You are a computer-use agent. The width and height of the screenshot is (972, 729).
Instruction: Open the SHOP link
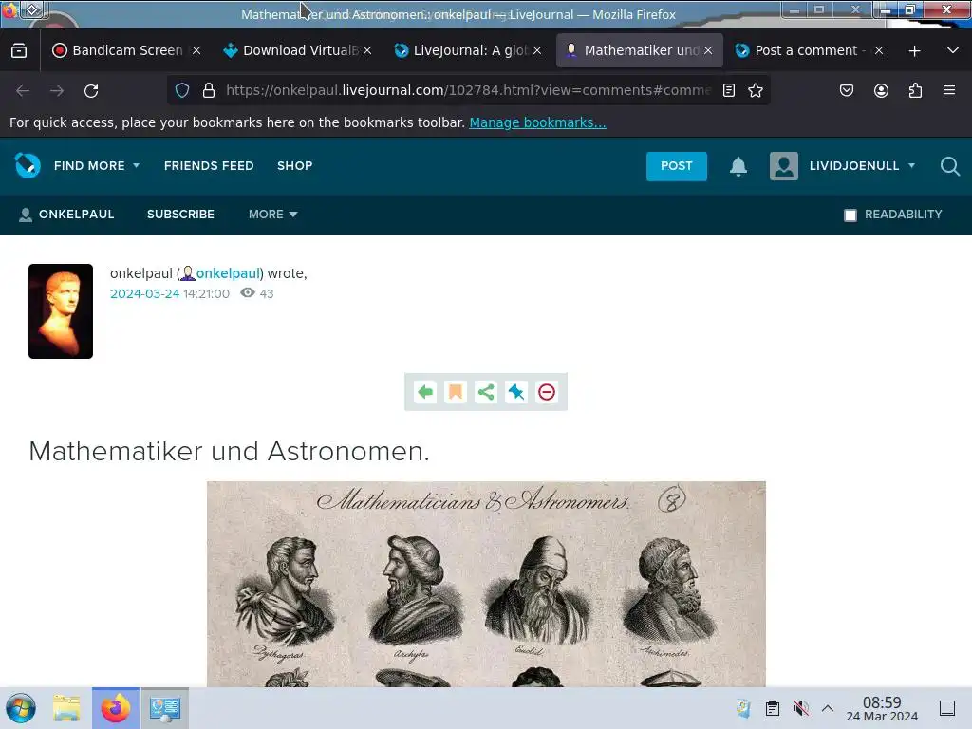pyautogui.click(x=295, y=166)
